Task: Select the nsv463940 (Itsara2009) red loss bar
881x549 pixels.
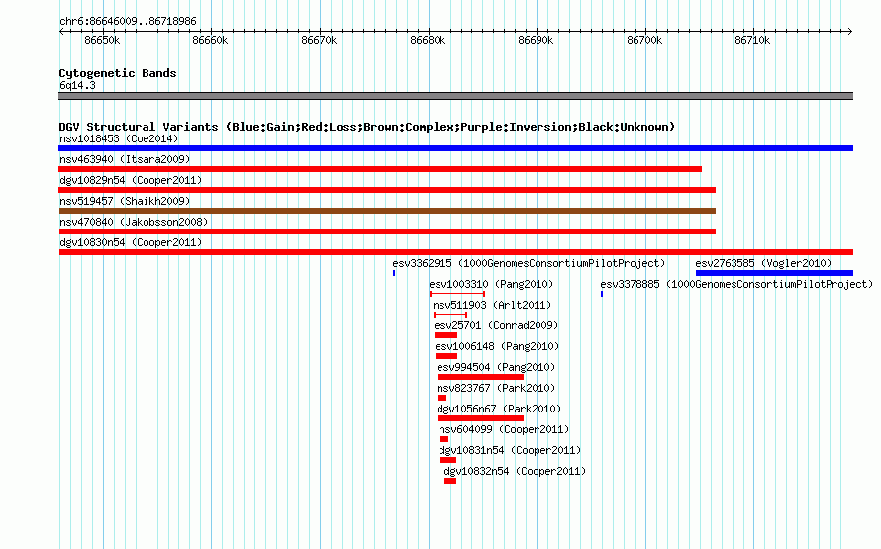Action: point(380,169)
